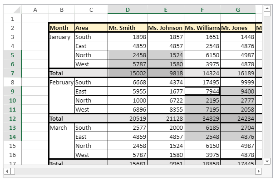Select row header 16

point(12,155)
